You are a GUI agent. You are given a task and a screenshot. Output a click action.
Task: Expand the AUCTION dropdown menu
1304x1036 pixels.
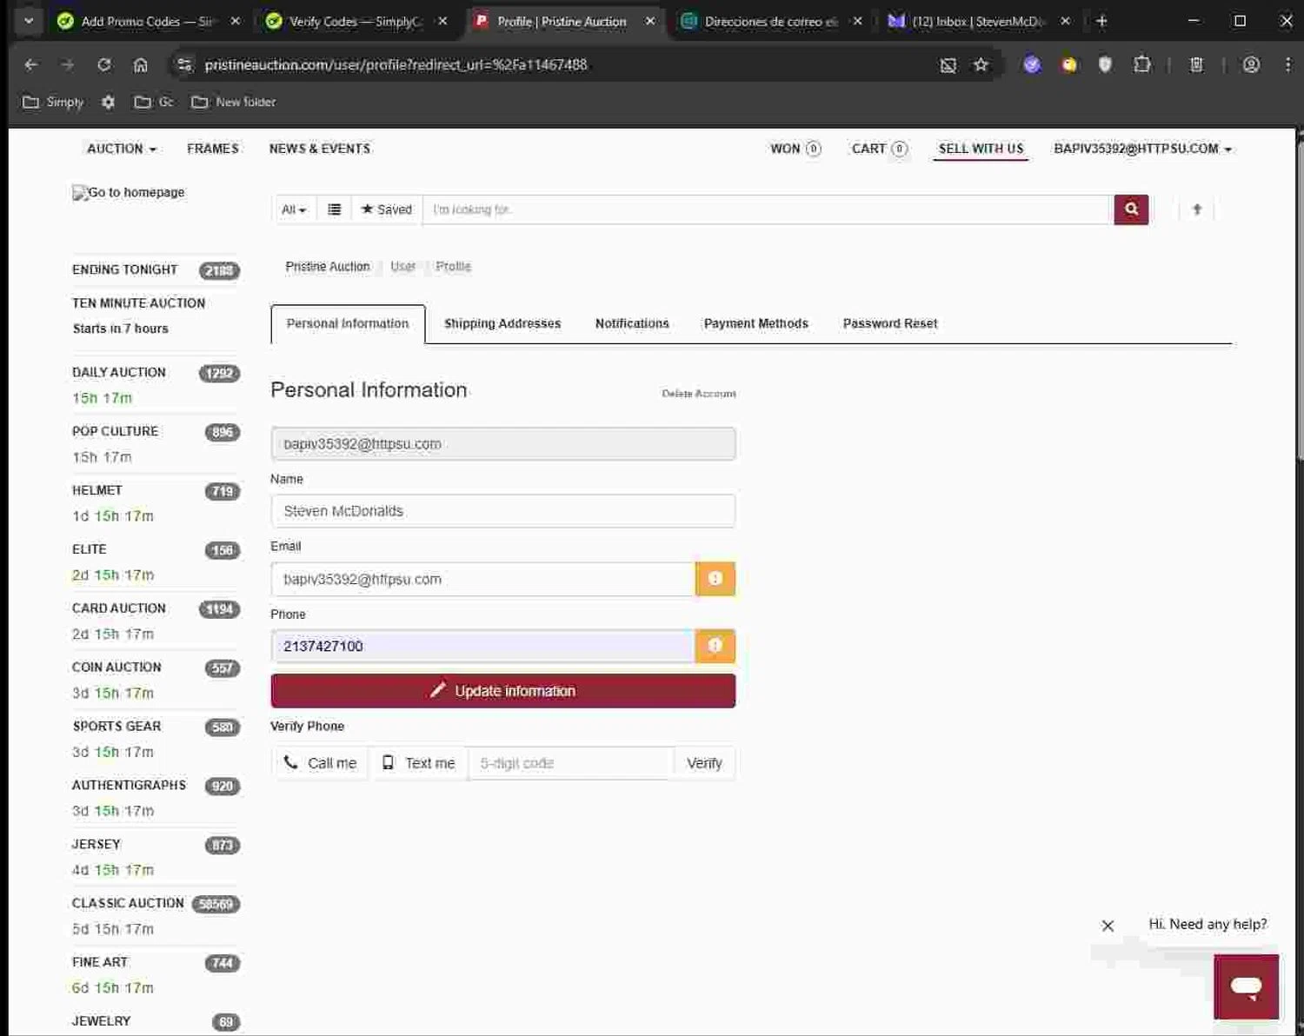click(122, 149)
